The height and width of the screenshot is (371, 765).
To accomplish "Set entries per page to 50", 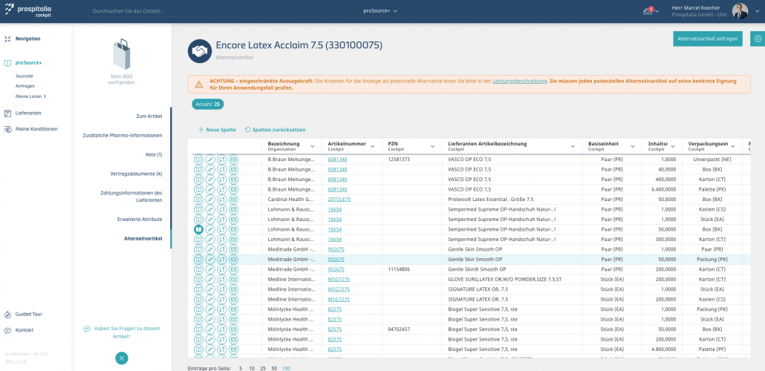I will 274,369.
